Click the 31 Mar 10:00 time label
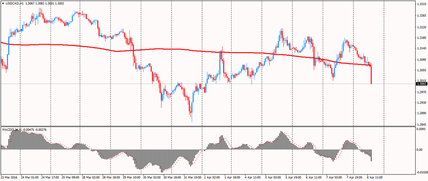428x181 pixels. click(x=193, y=177)
